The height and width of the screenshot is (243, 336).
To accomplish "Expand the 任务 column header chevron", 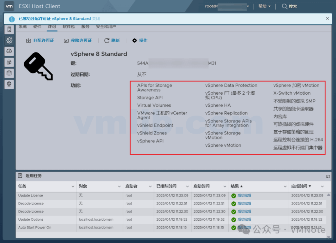I will 73,186.
